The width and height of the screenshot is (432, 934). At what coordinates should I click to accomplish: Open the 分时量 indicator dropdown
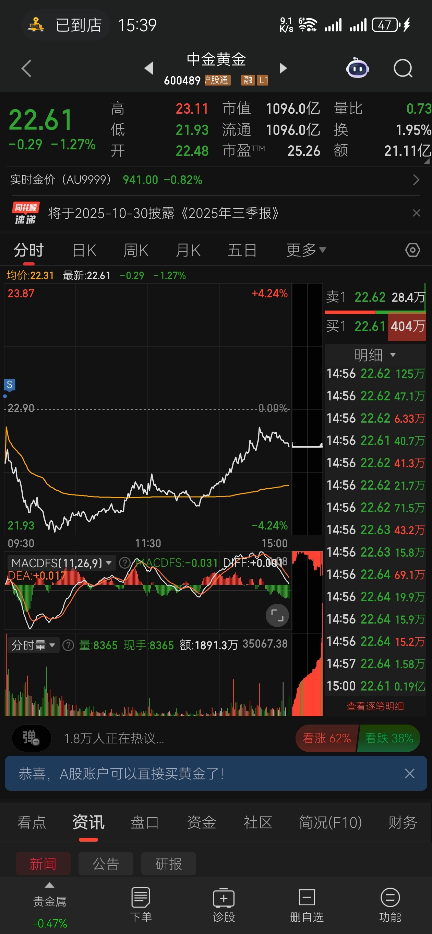33,646
